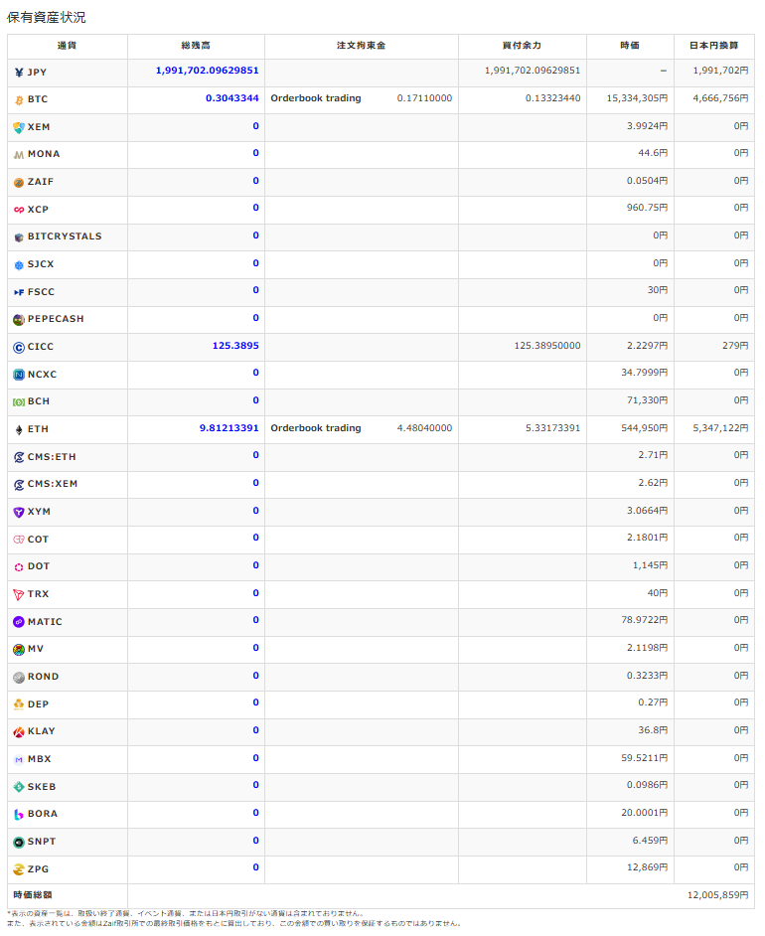This screenshot has width=765, height=936.
Task: Click the BITCRYSTALS token icon
Action: (x=19, y=237)
